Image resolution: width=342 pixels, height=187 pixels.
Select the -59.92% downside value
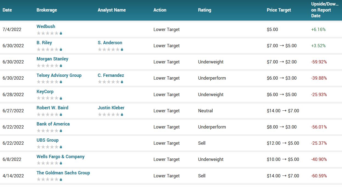click(x=319, y=62)
